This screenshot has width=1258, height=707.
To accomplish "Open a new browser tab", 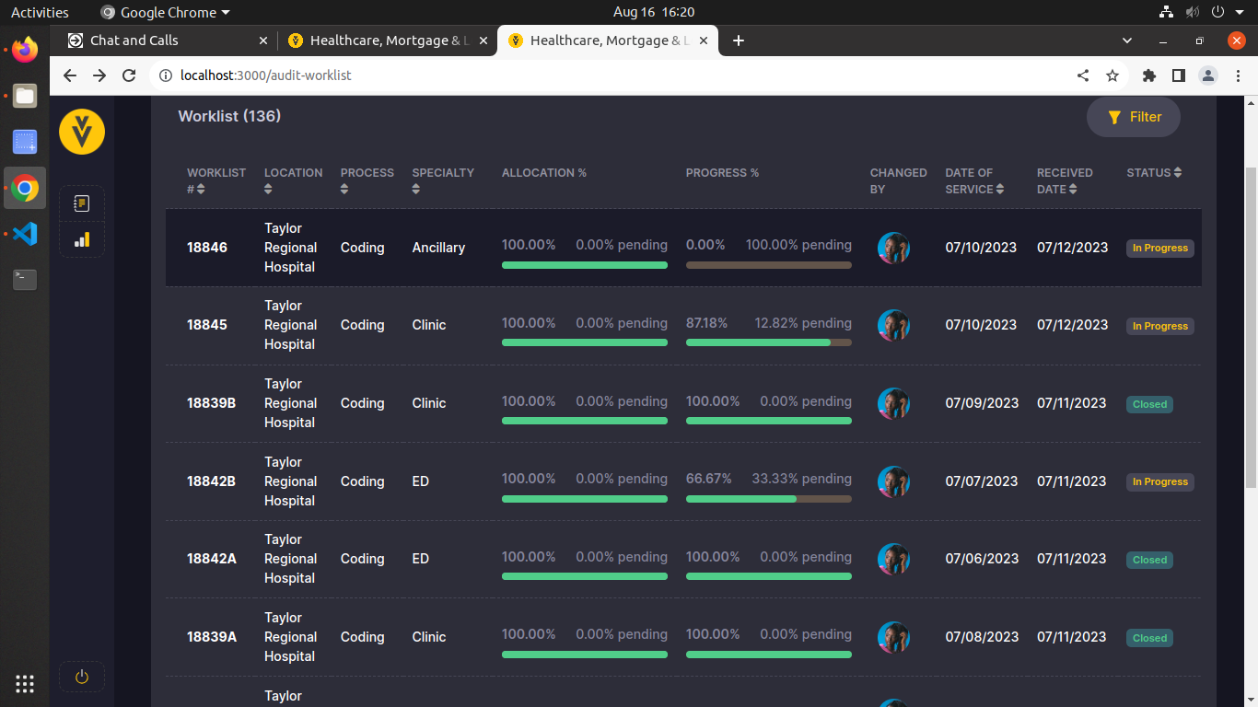I will 738,41.
